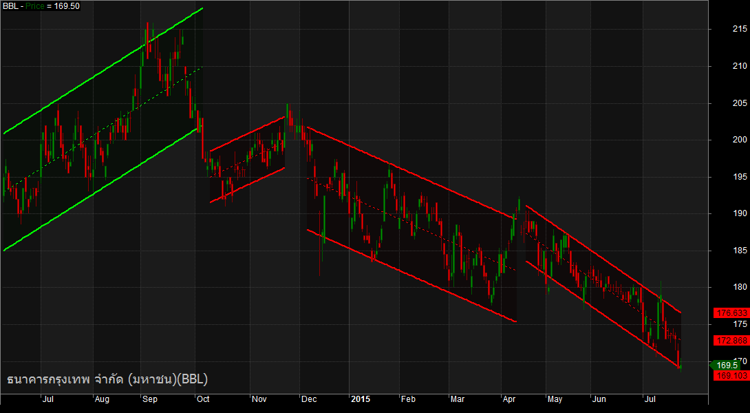Click the Nov label on time axis
The width and height of the screenshot is (750, 413).
pyautogui.click(x=259, y=399)
